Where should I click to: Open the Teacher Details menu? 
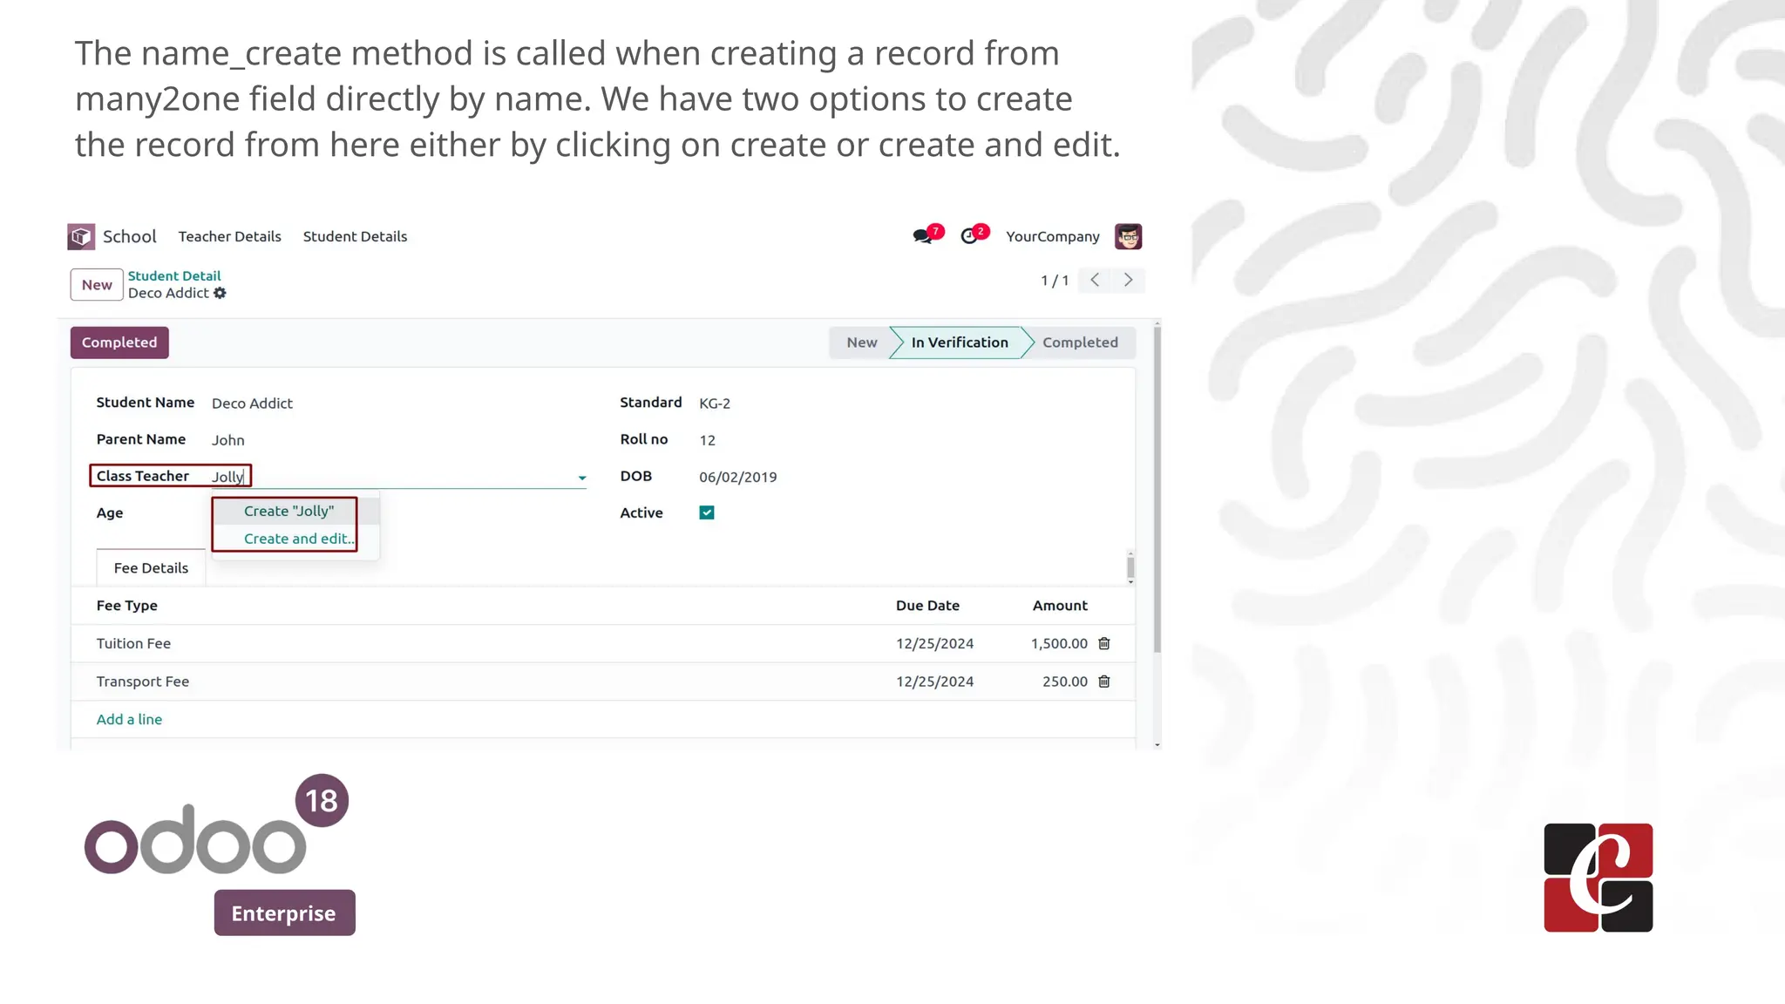click(230, 236)
